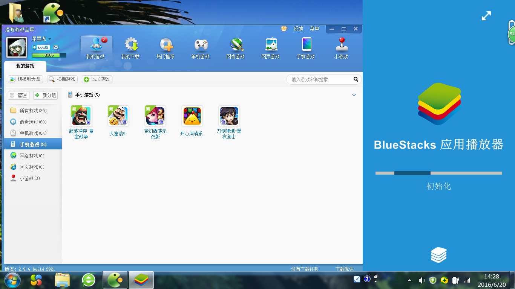Select 单机游戏 (84) in sidebar

[x=33, y=133]
